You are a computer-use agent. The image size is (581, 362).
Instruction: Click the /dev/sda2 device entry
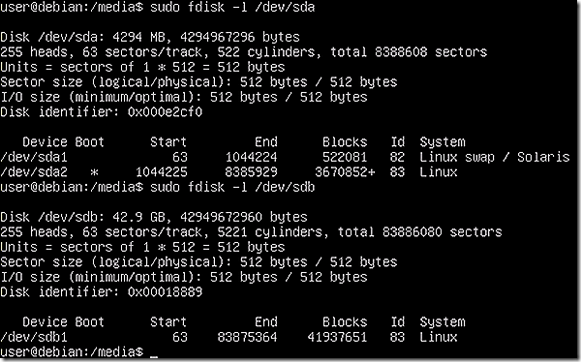pos(34,172)
